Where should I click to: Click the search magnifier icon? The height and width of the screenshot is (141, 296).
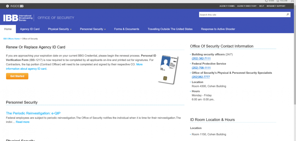coord(288,14)
